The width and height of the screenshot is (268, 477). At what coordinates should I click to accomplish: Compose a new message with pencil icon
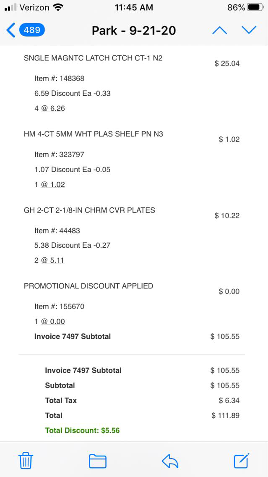tap(242, 460)
